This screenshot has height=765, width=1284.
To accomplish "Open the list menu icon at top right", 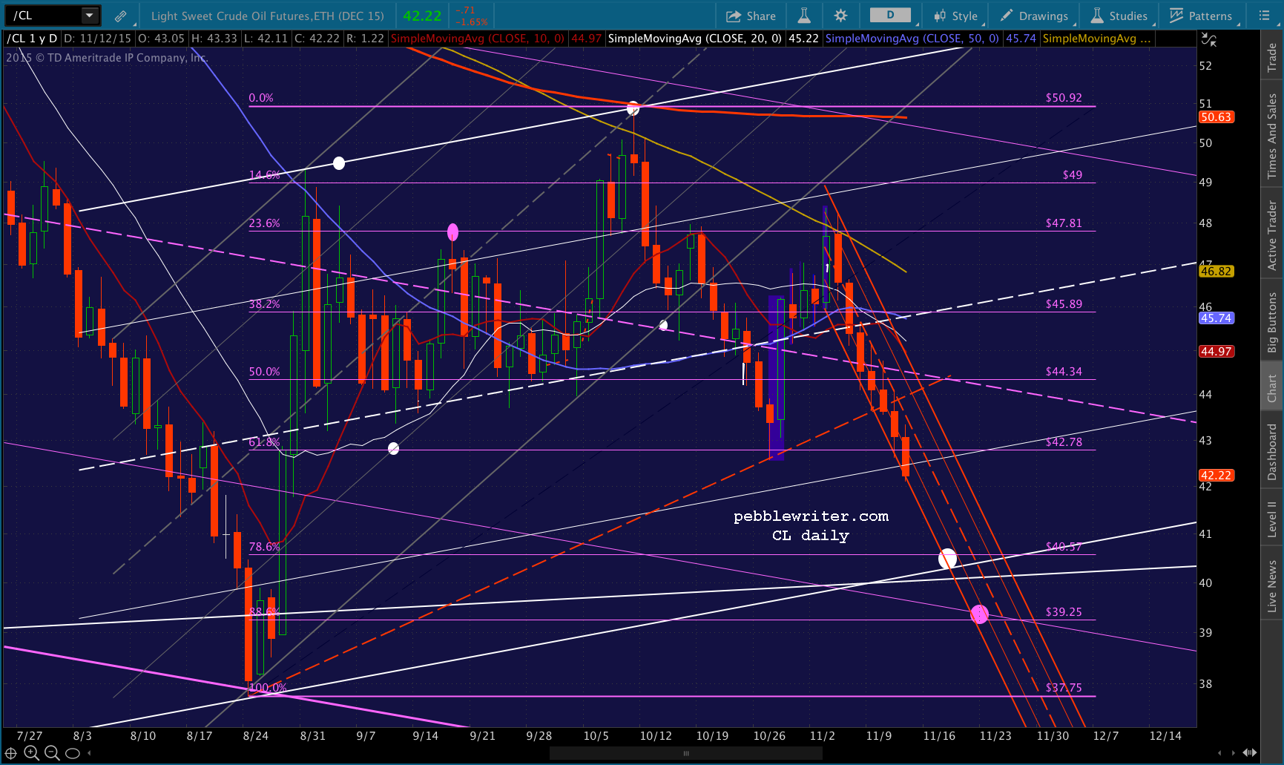I will coord(1264,16).
